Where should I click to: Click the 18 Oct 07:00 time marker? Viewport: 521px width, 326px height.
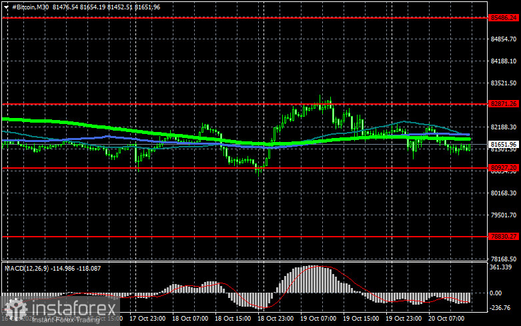(x=190, y=319)
